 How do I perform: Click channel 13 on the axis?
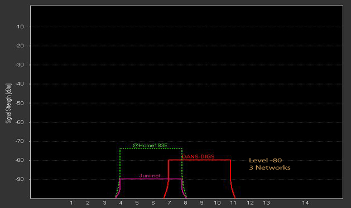(x=266, y=203)
